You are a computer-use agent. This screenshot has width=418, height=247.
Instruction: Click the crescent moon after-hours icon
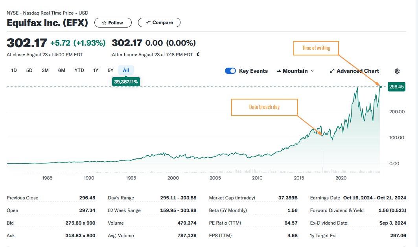coord(198,54)
